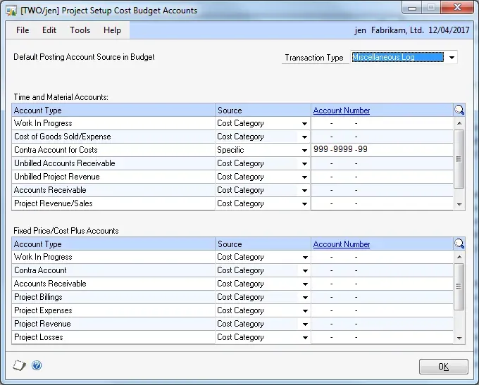Open the Transaction Type dropdown
Screen dimensions: 479x385
tap(451, 57)
